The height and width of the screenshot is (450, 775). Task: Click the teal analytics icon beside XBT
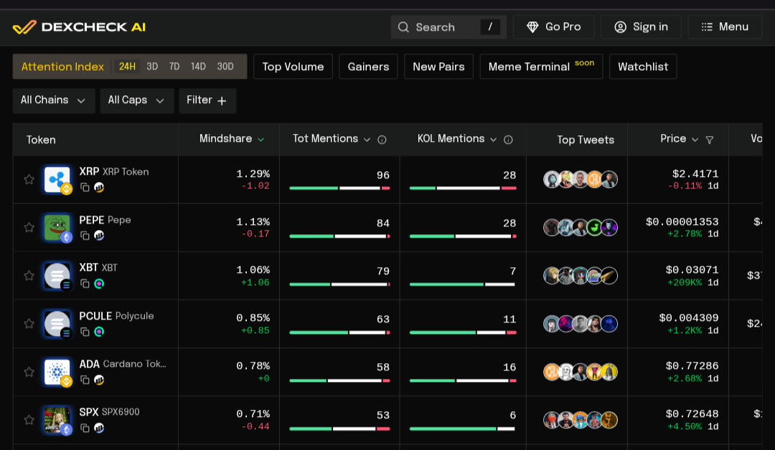pos(99,283)
